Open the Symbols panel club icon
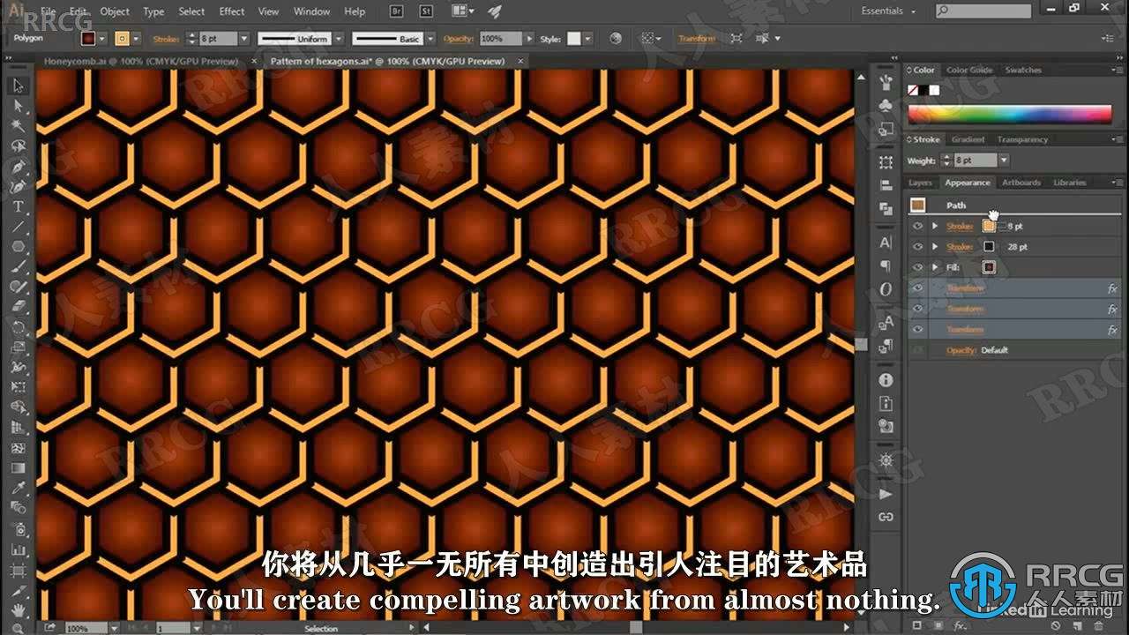The image size is (1129, 635). (886, 105)
